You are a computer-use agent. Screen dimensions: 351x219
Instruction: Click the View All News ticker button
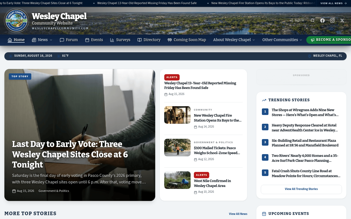pos(334,3)
